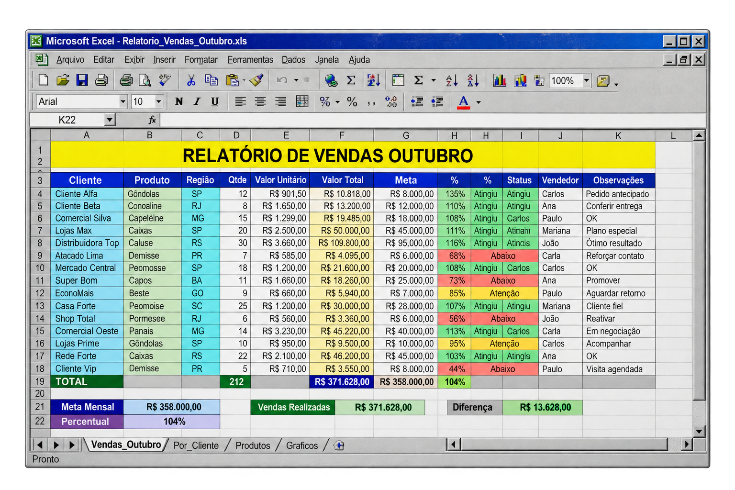
Task: Open the Formatar menu
Action: click(x=201, y=60)
